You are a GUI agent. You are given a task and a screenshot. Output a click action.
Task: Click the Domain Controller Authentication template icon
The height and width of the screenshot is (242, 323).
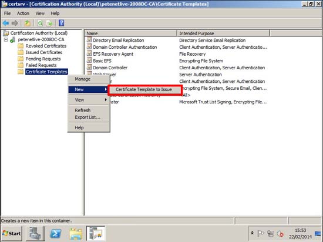pyautogui.click(x=89, y=46)
